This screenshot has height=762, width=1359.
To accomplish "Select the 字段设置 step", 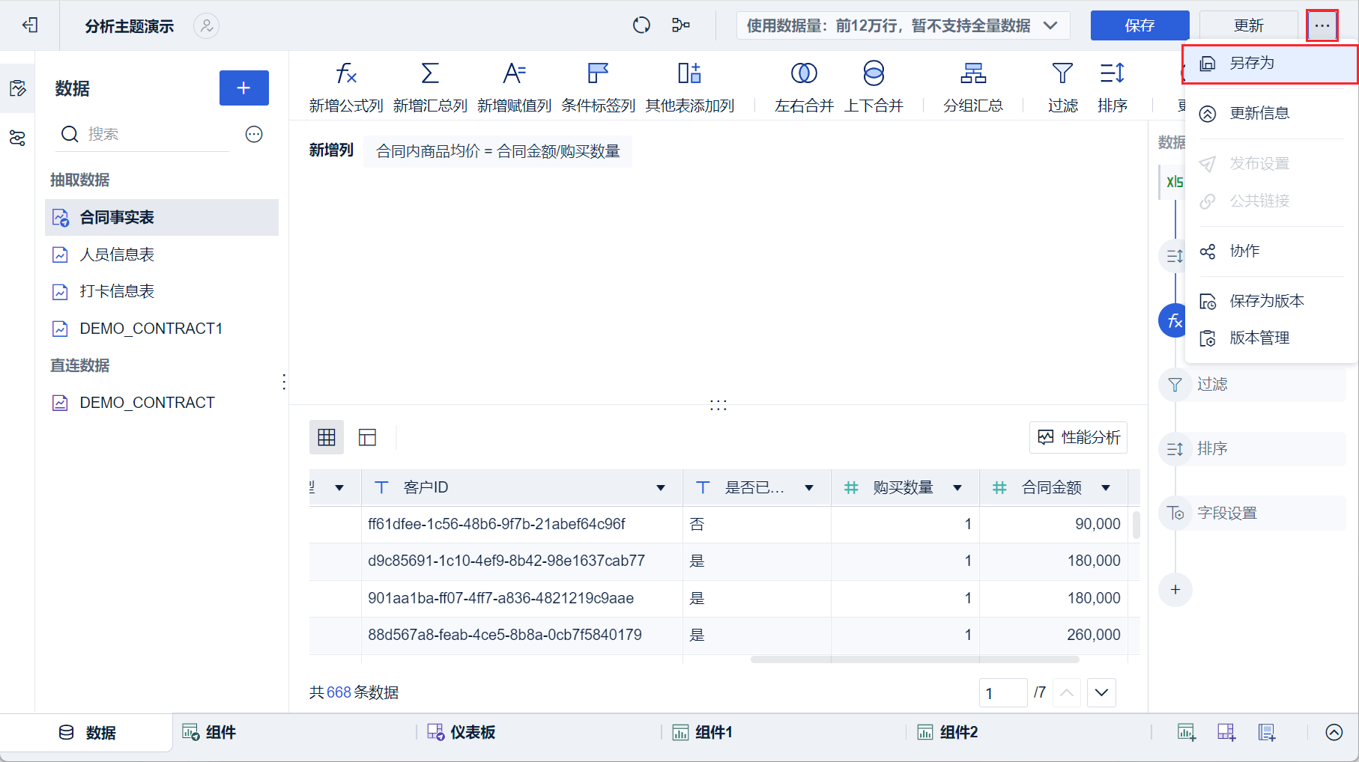I will pyautogui.click(x=1252, y=513).
